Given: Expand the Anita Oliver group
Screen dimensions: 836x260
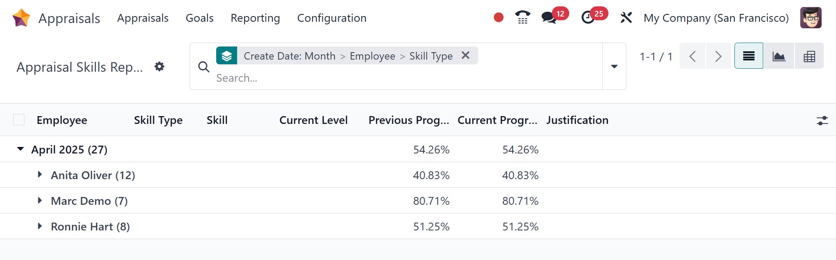Looking at the screenshot, I should coord(40,175).
